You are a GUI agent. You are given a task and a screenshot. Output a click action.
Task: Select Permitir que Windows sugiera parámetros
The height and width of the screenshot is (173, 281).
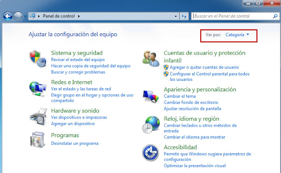click(x=207, y=157)
